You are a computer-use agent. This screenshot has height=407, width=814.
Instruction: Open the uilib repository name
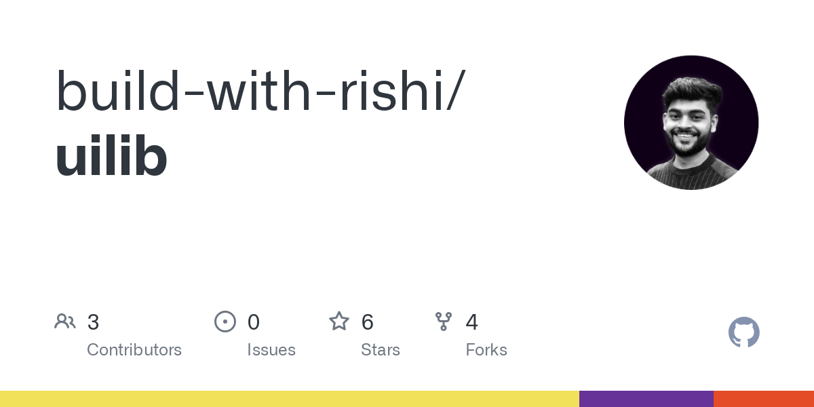111,157
